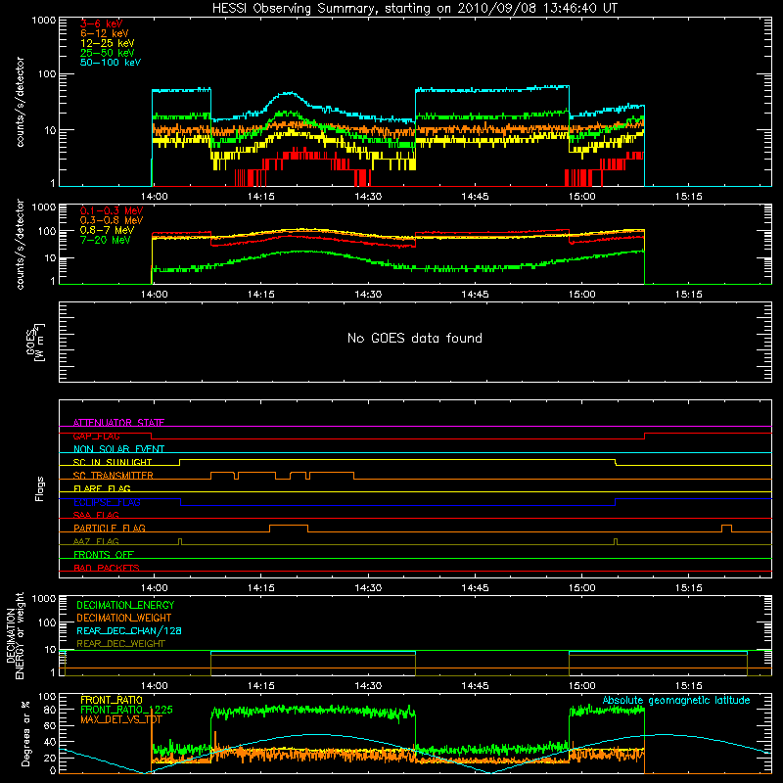Click the 14:00 tick under the decimation panel
This screenshot has height=783, width=783.
coord(154,686)
